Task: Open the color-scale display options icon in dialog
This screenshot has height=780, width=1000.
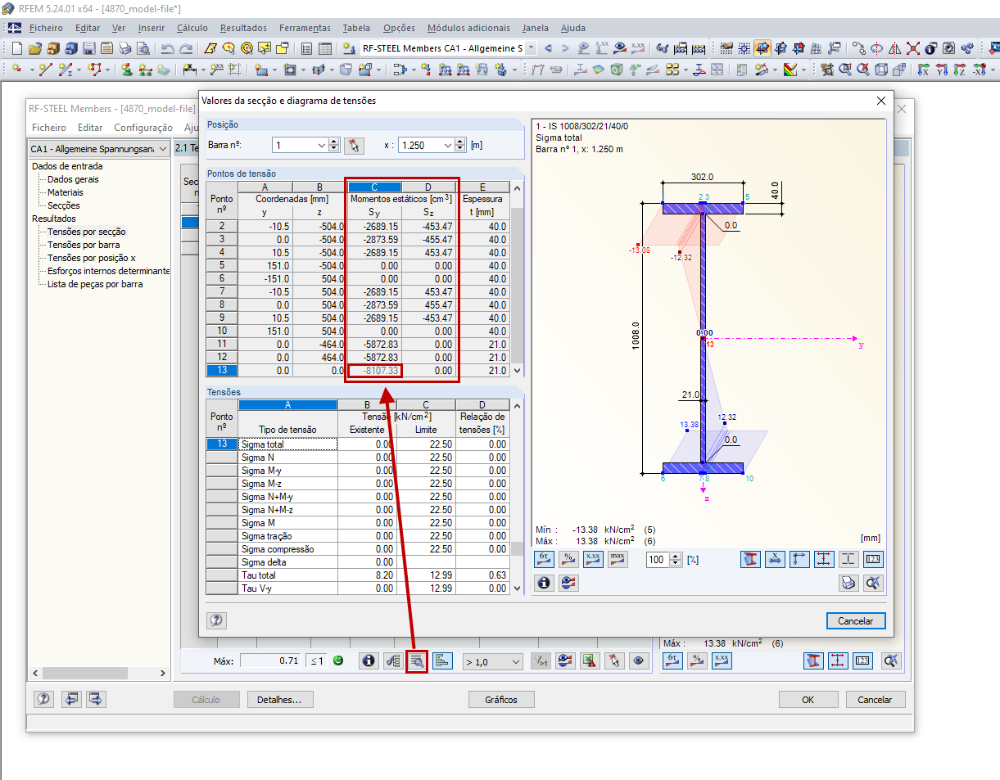Action: pyautogui.click(x=569, y=582)
